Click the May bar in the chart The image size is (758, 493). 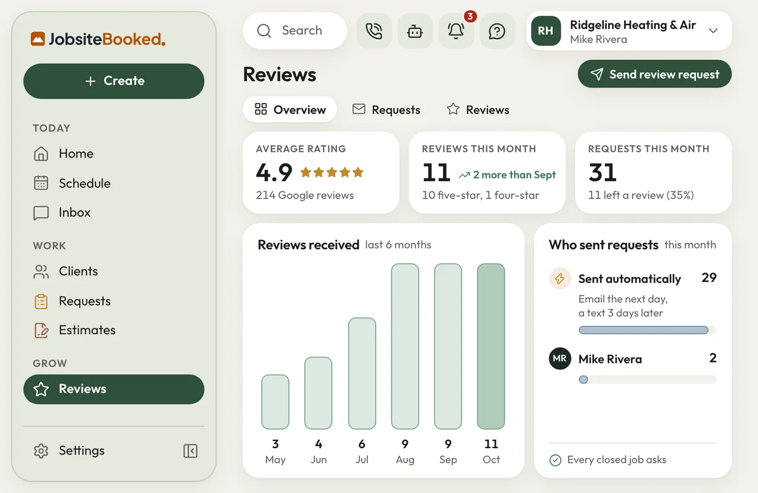tap(275, 402)
